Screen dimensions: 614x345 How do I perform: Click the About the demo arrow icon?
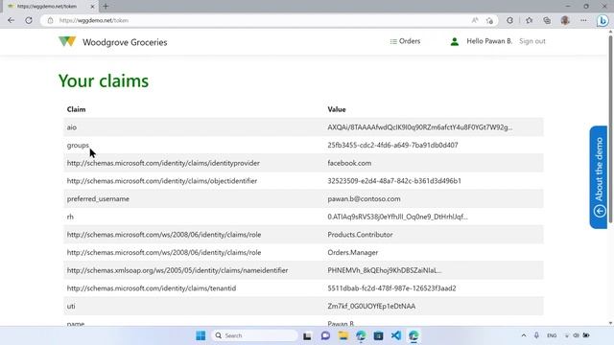(600, 211)
